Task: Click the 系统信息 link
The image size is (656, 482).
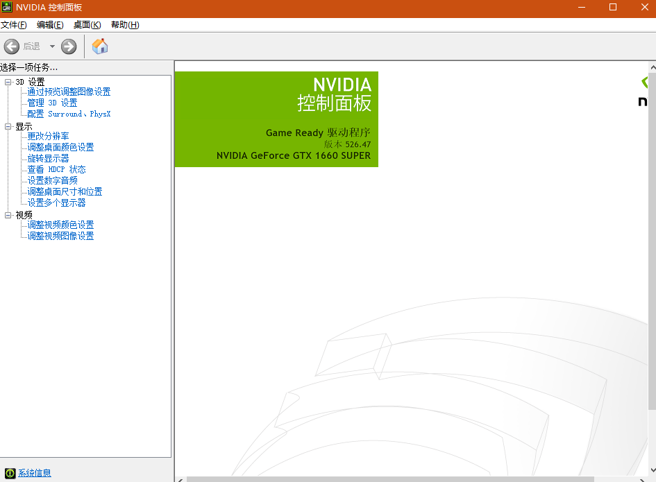Action: (35, 473)
